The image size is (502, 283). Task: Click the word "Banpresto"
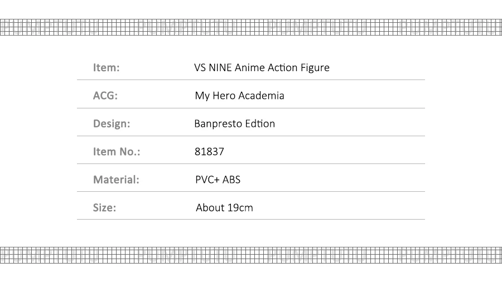click(218, 123)
